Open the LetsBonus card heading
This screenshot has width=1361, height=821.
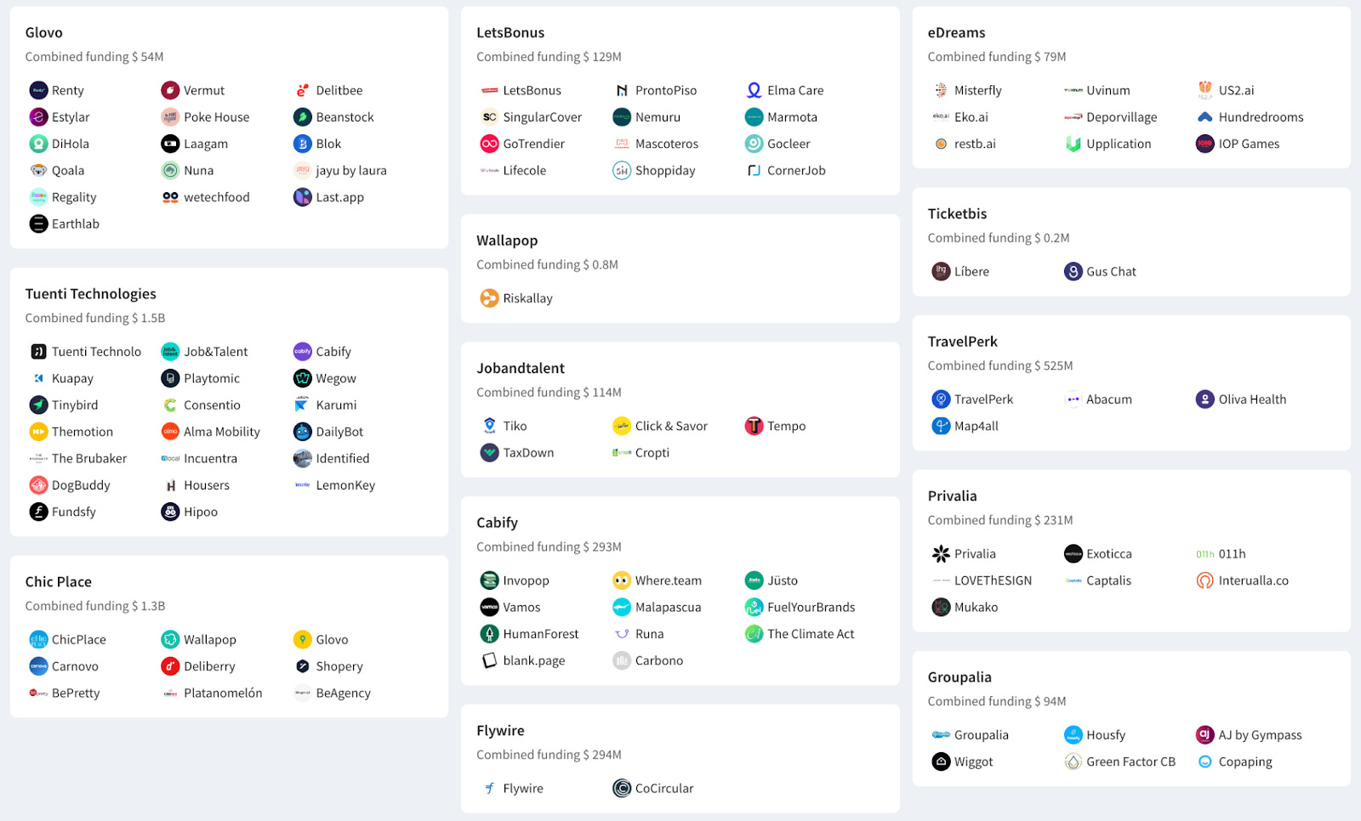point(510,33)
